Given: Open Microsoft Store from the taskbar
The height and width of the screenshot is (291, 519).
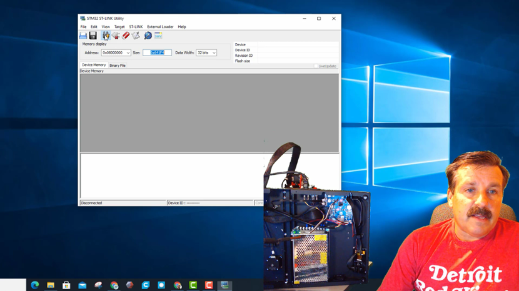Looking at the screenshot, I should (x=66, y=285).
